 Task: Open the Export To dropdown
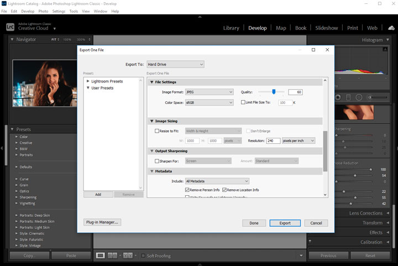(175, 65)
